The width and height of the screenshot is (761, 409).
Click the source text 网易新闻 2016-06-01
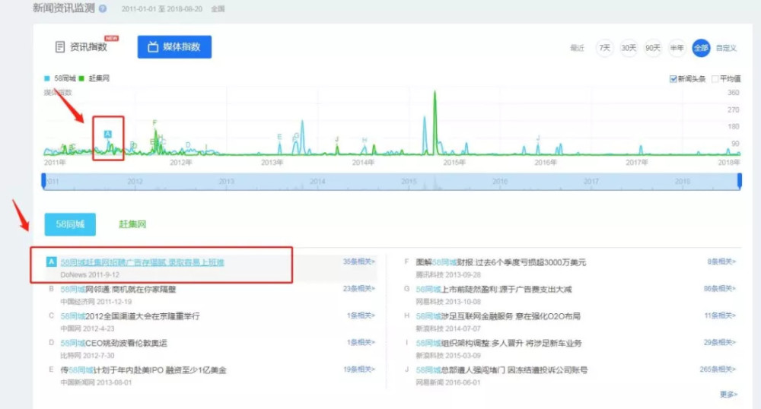[x=448, y=383]
